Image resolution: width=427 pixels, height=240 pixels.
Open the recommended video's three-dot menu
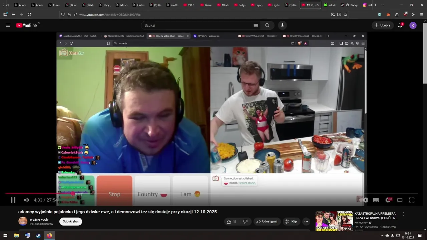pyautogui.click(x=403, y=214)
